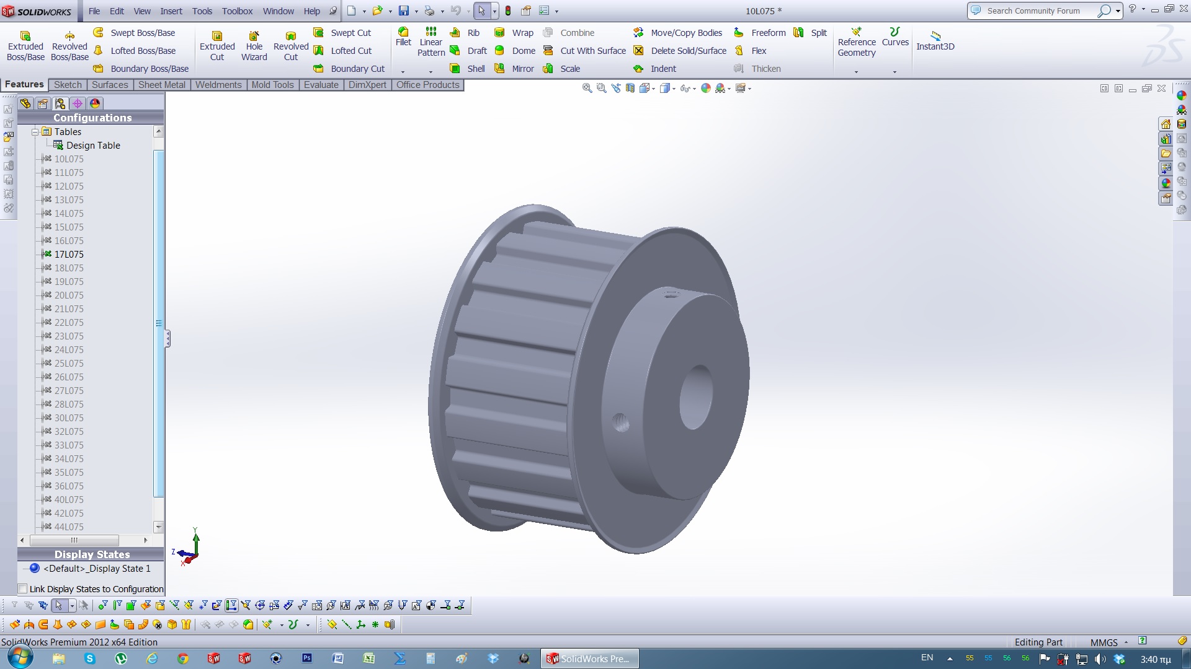This screenshot has height=669, width=1191.
Task: Click the Rib tool
Action: [x=465, y=33]
